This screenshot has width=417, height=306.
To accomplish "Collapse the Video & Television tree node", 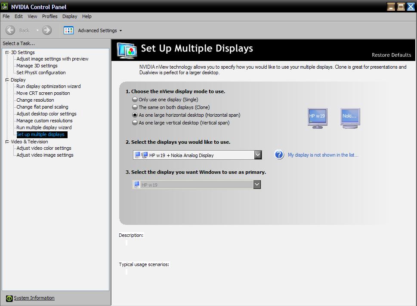I will pos(7,142).
